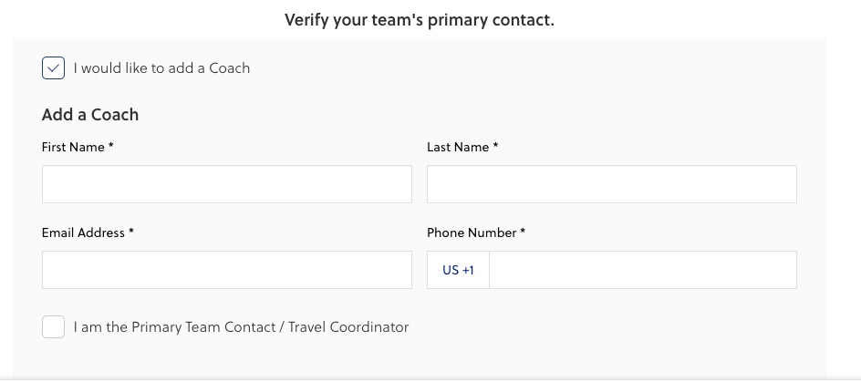
Task: Focus the First Name input field
Action: (226, 184)
